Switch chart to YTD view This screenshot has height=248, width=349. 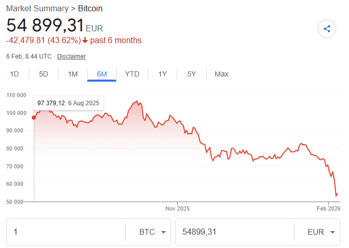[x=132, y=74]
